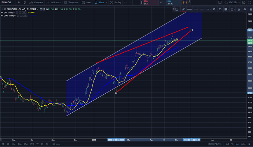Toggle percent scale

click(x=232, y=144)
